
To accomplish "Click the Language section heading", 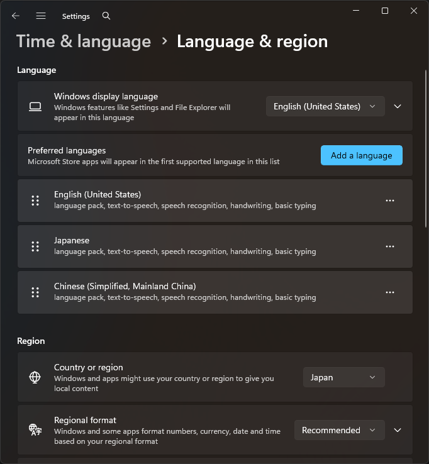I will [36, 70].
